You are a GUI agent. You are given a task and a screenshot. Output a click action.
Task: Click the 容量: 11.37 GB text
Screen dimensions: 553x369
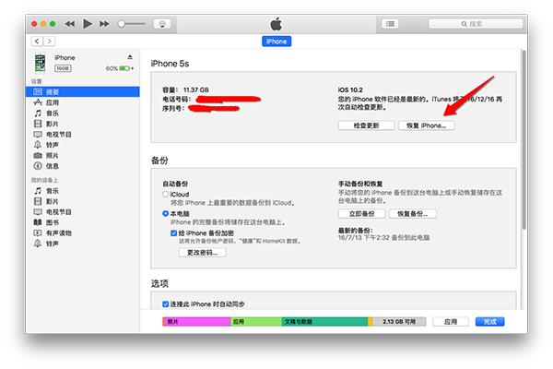pos(185,89)
